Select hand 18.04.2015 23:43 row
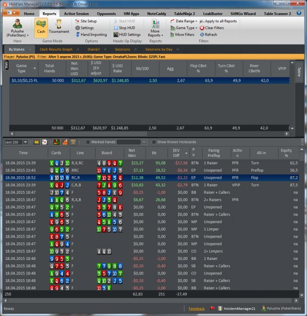 tap(151, 170)
